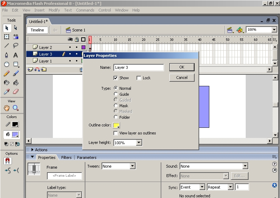Screen dimensions: 280x198
Task: Open the Properties panel options menu
Action: point(275,157)
